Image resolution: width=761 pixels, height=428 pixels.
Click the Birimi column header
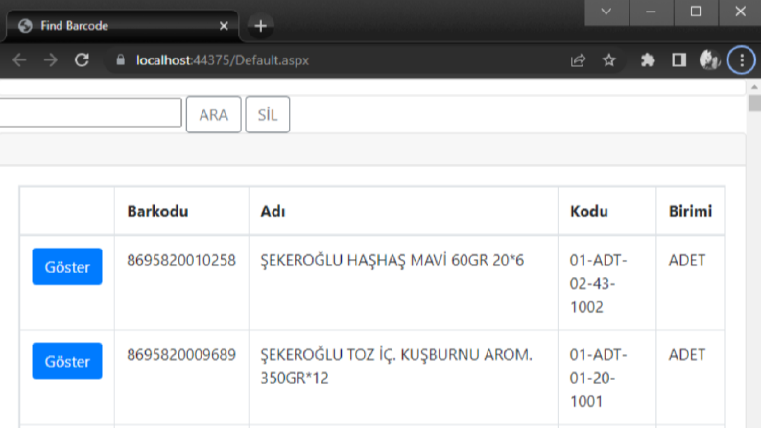pos(690,211)
